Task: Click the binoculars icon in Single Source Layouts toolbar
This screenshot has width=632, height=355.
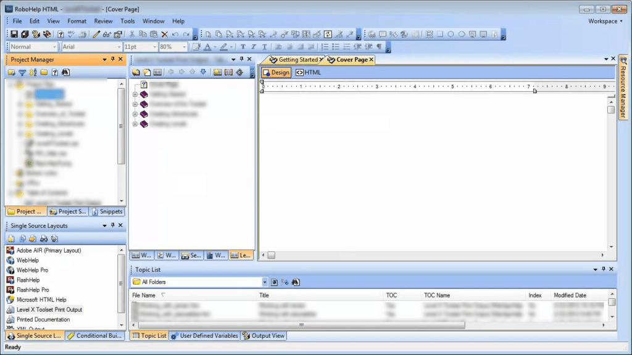Action: coord(44,239)
